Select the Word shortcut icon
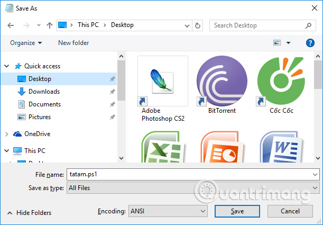The width and height of the screenshot is (323, 225). click(281, 147)
